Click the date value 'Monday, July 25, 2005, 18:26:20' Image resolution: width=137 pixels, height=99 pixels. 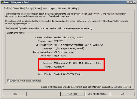pos(69,38)
